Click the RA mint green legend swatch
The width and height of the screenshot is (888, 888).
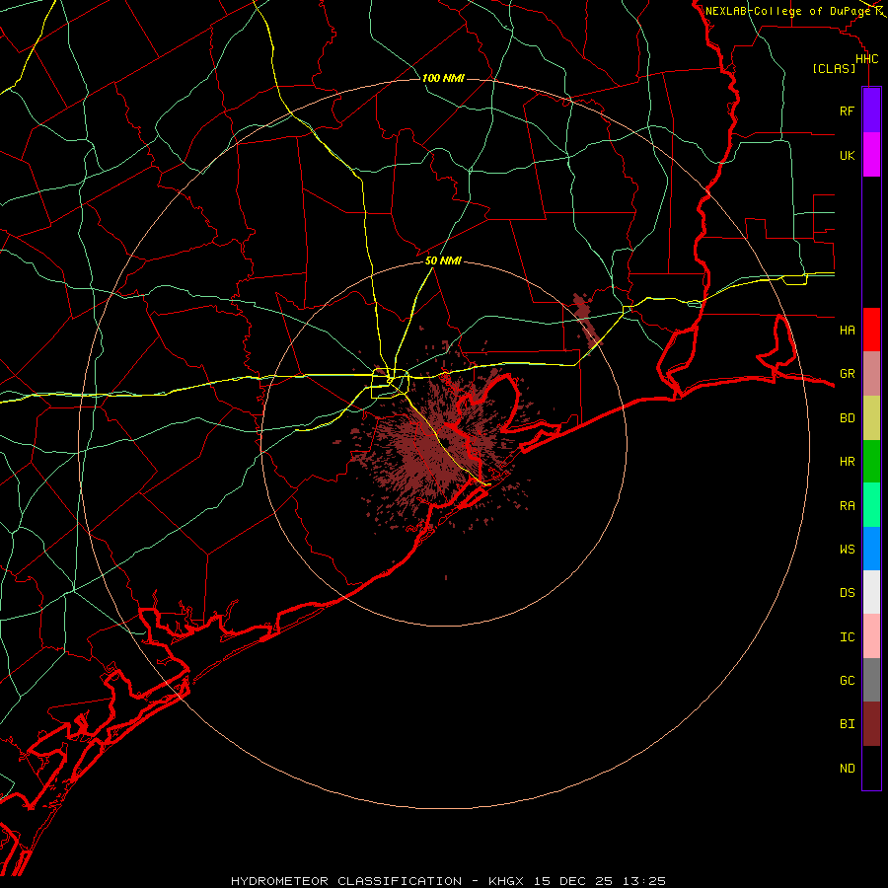pos(871,505)
